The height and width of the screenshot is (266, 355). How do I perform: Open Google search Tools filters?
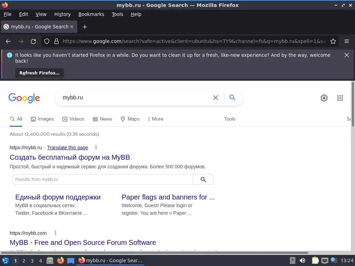click(x=230, y=119)
